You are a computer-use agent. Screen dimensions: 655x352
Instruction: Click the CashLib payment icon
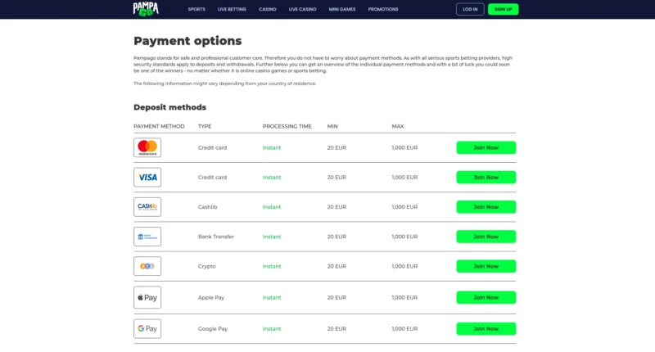tap(147, 207)
